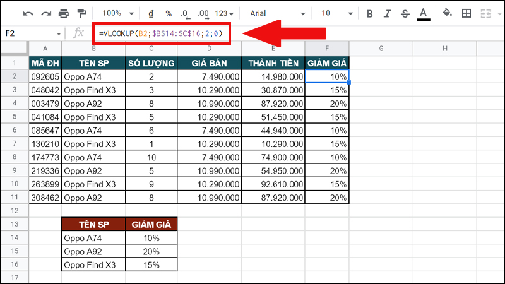The image size is (505, 284).
Task: Click the Name box showing F2
Action: (x=29, y=33)
